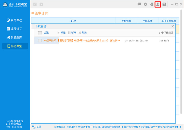Tick the 全选 select-all checkbox

point(40,33)
